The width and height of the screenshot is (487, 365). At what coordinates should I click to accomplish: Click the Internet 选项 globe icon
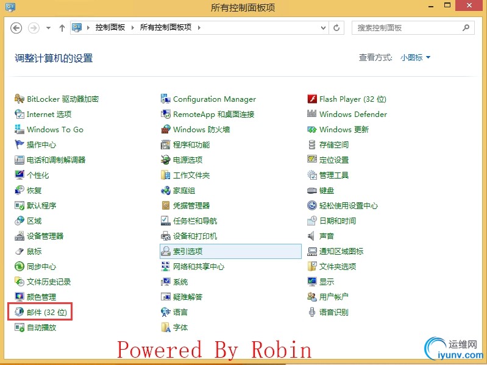point(20,114)
